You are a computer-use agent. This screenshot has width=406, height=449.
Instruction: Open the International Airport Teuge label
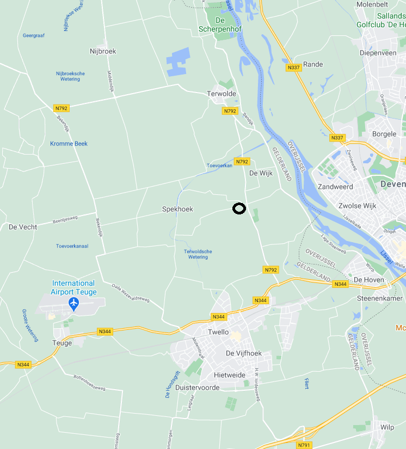pos(73,287)
